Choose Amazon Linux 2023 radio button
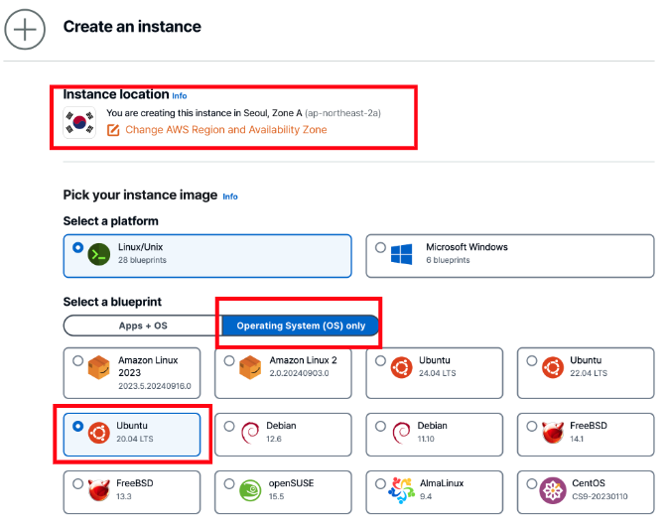 coord(77,360)
